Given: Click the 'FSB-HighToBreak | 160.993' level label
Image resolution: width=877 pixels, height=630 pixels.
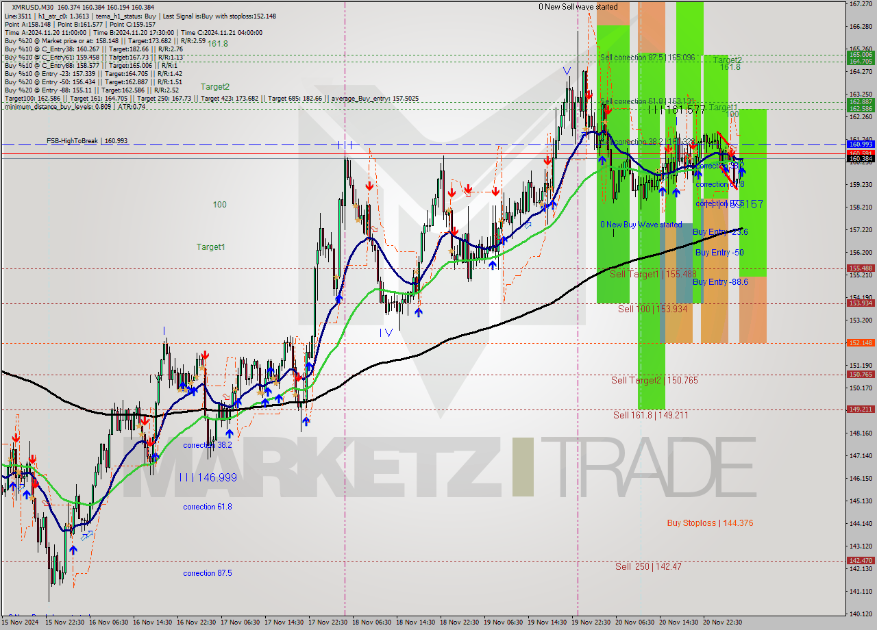Looking at the screenshot, I should point(87,141).
